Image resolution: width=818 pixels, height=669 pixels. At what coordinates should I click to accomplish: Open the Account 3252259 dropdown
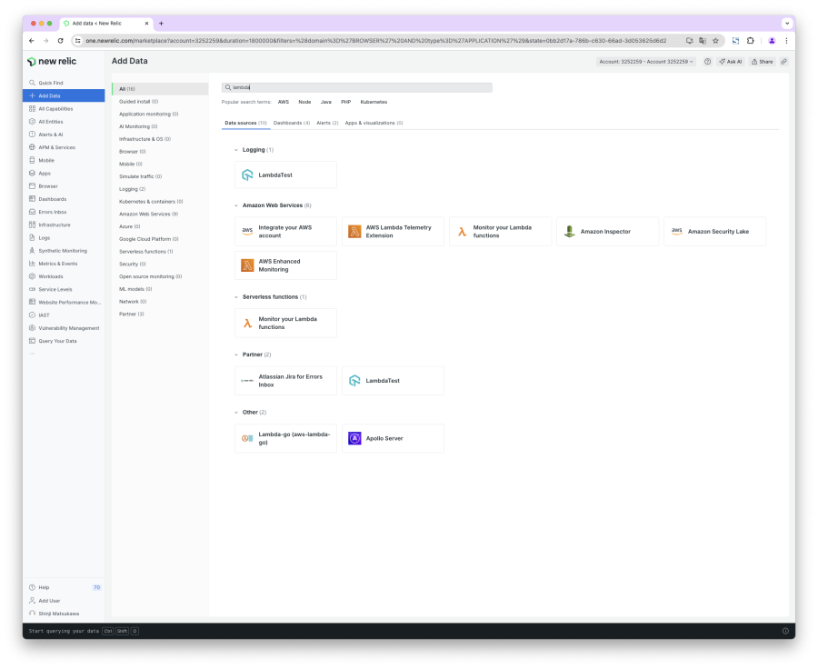pos(646,62)
